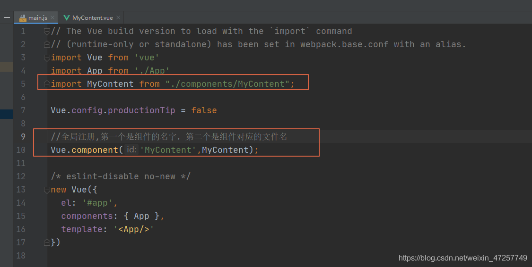532x267 pixels.
Task: Close the main.js tab
Action: [x=52, y=17]
